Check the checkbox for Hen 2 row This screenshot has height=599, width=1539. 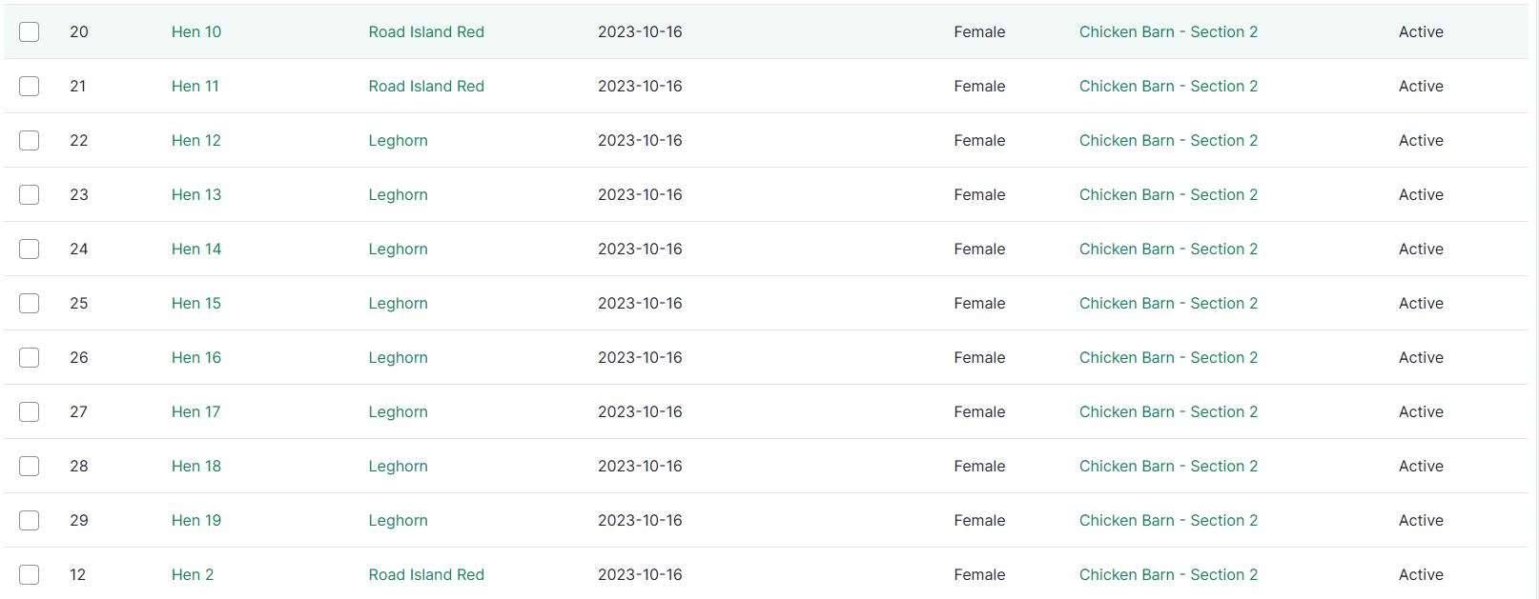click(x=30, y=574)
